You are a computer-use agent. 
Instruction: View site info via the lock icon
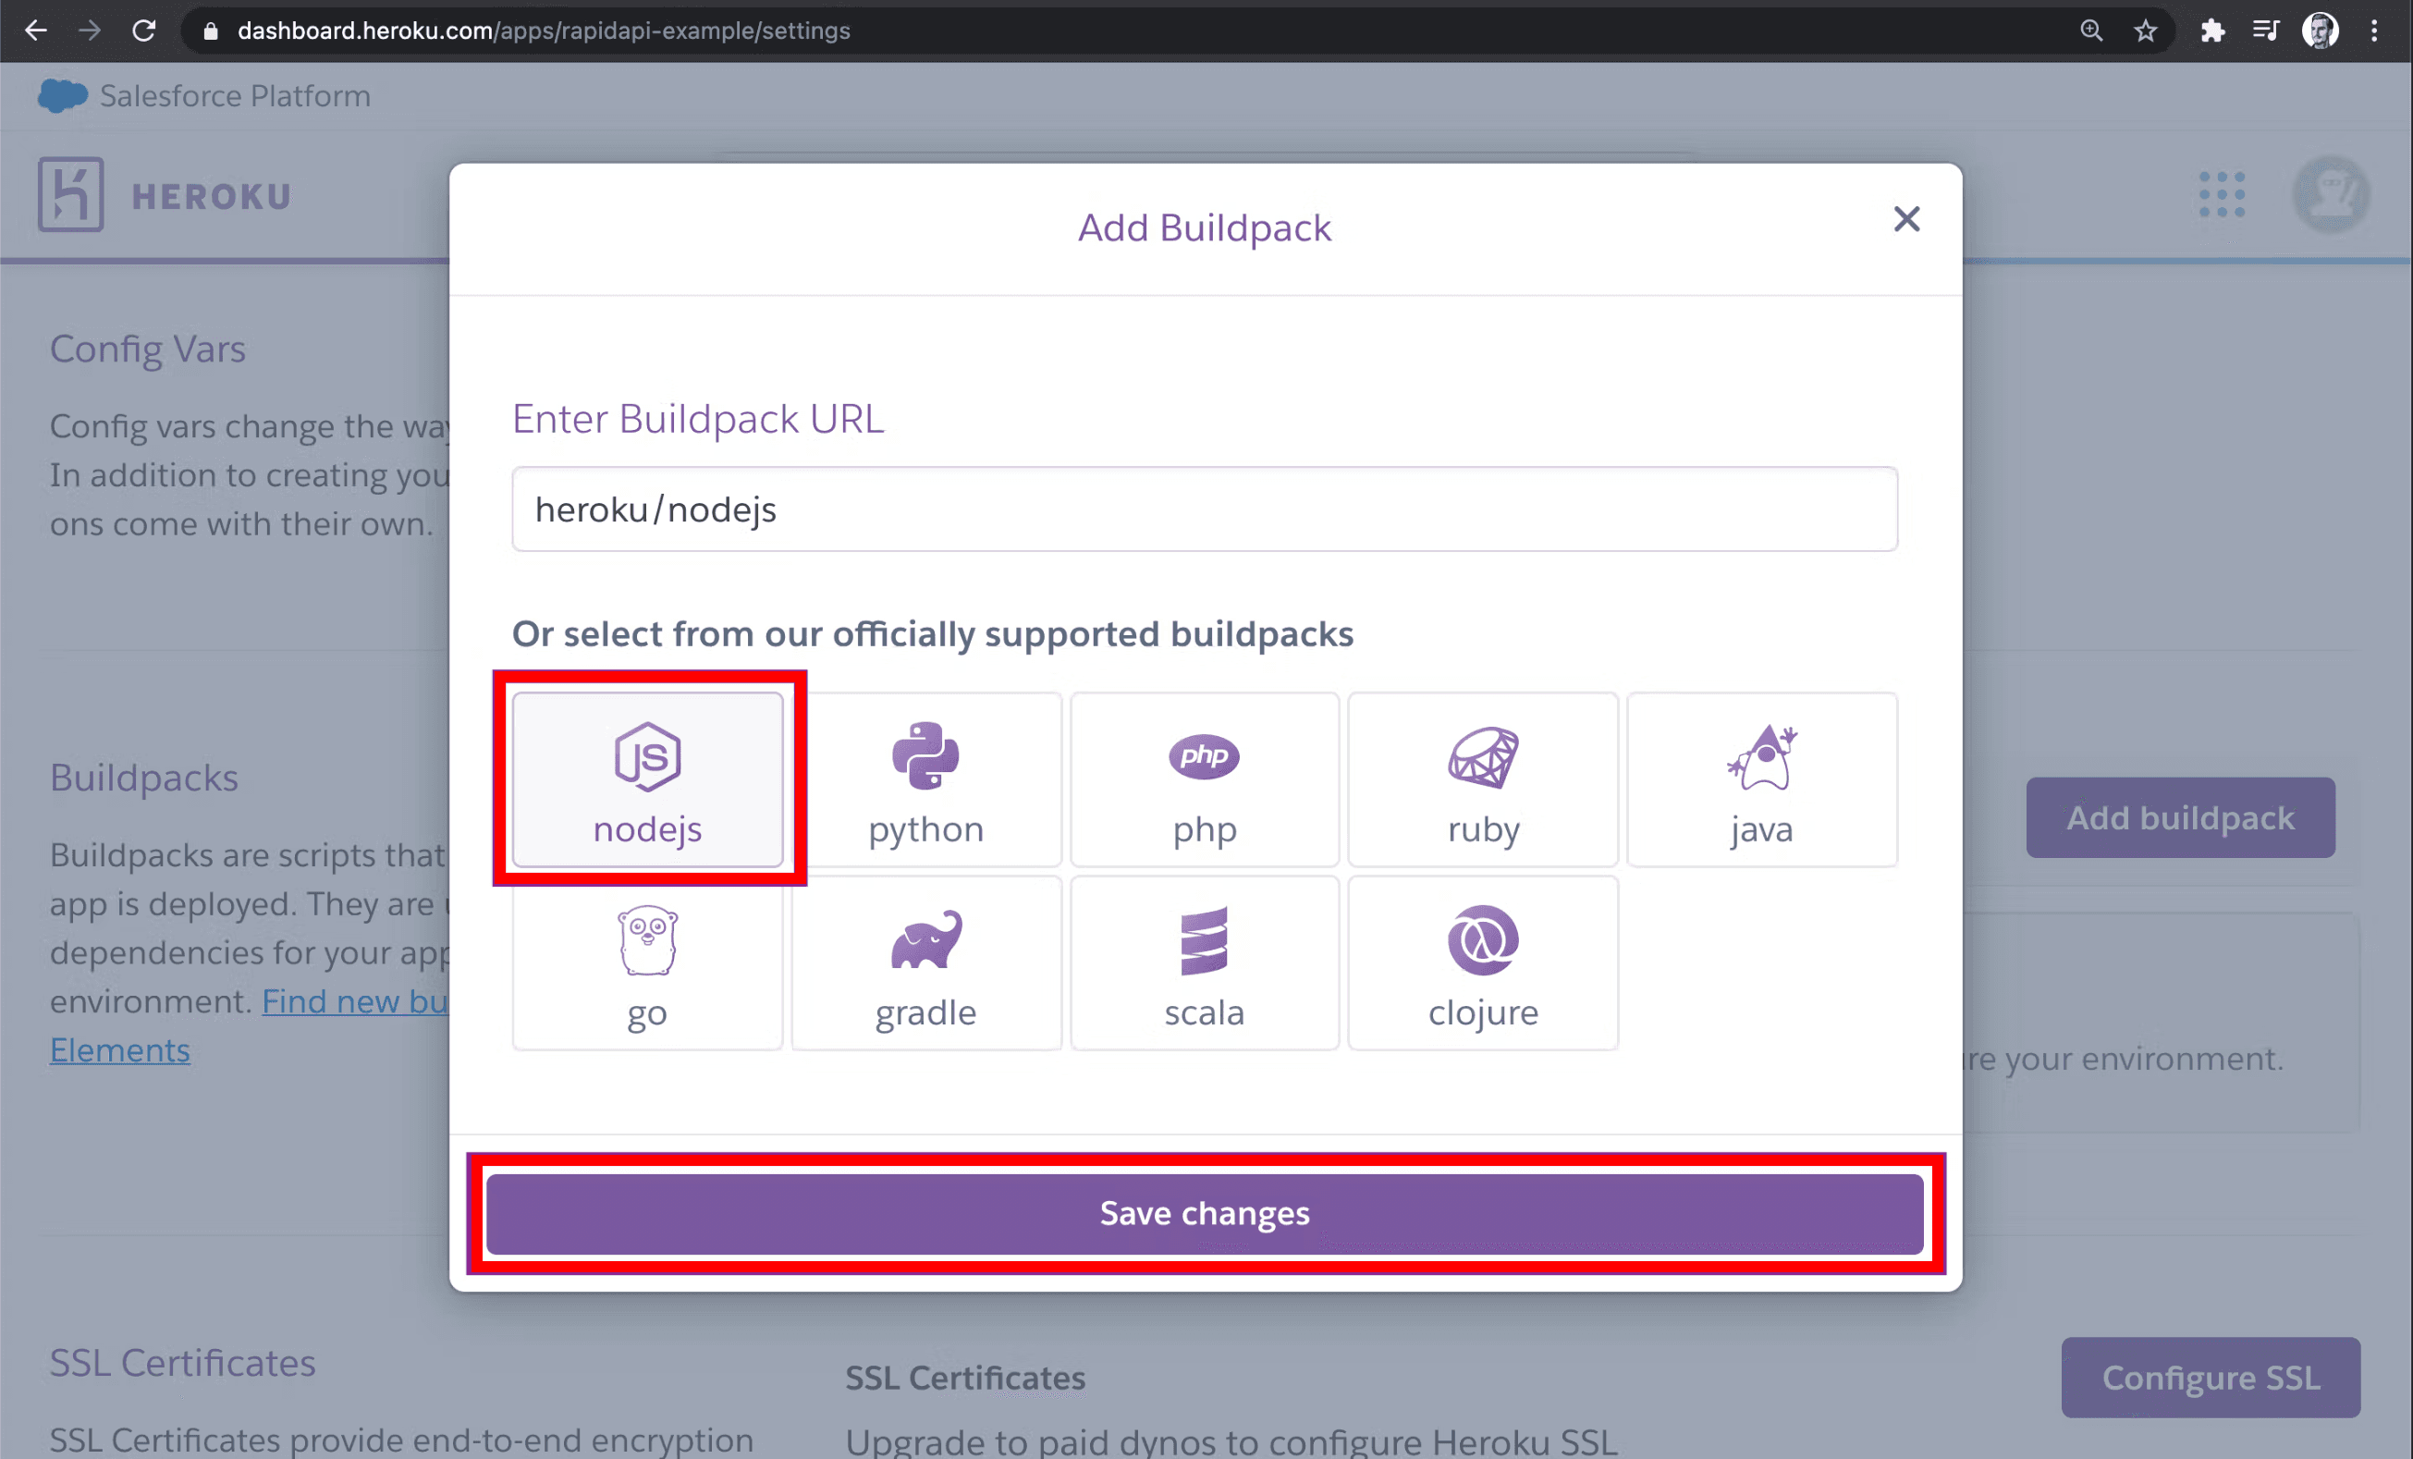(x=210, y=31)
